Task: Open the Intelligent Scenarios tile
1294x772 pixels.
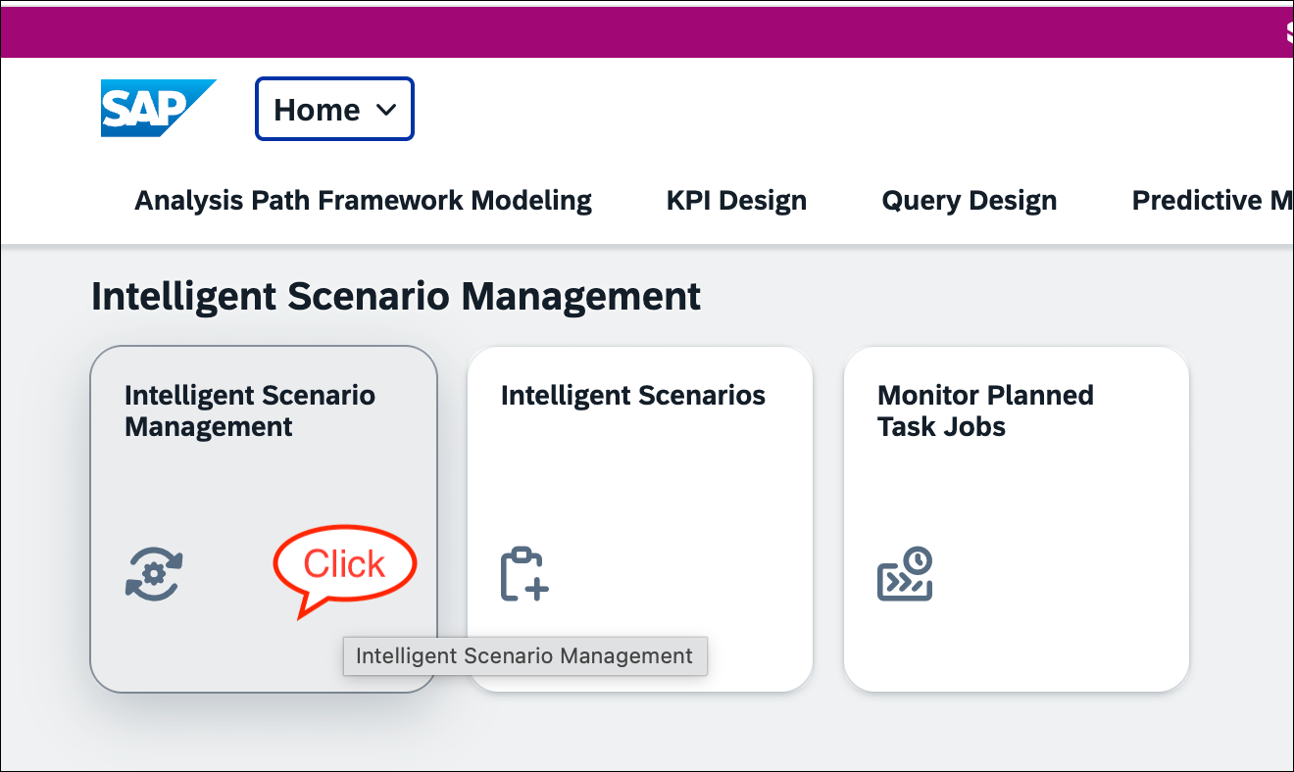Action: tap(640, 519)
